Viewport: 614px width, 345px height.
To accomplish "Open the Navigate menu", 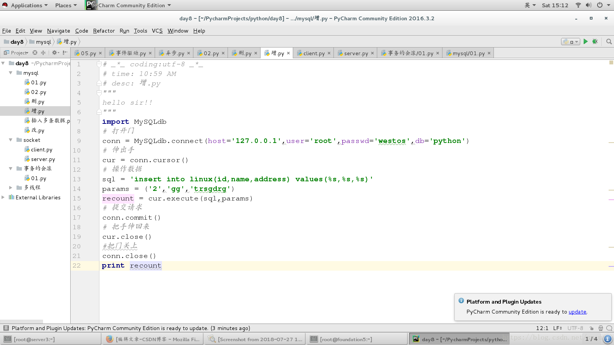I will coord(58,31).
